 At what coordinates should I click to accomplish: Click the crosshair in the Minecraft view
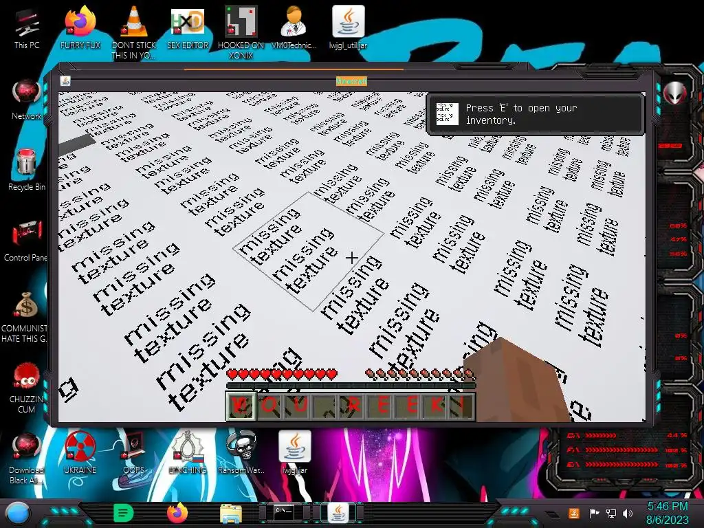pos(352,258)
